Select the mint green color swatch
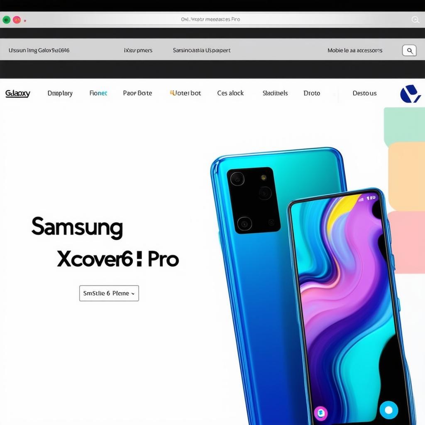 coord(404,125)
